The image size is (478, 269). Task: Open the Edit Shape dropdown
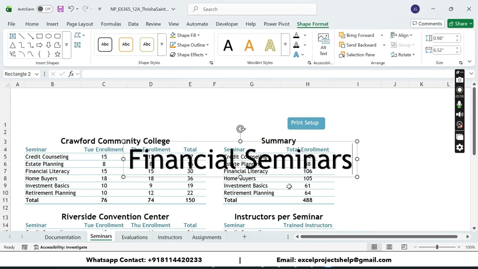pos(80,35)
